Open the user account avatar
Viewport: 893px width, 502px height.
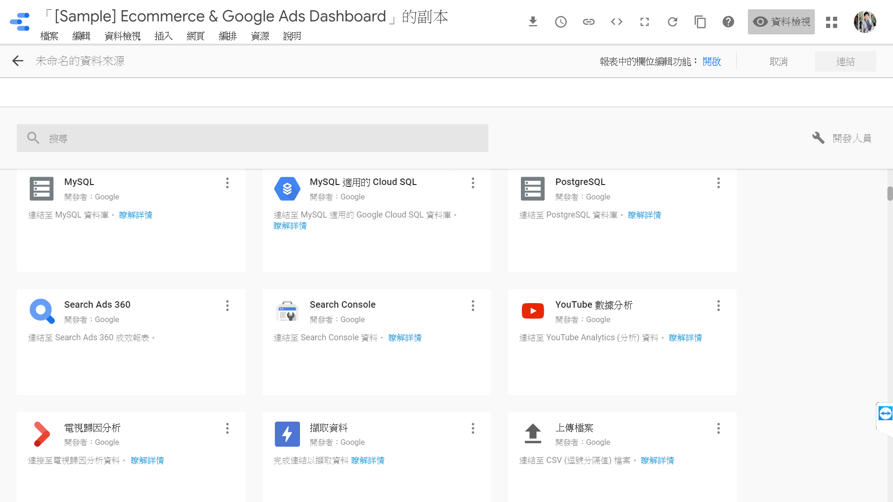coord(865,22)
